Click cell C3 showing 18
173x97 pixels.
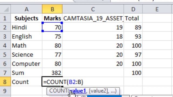click(93, 36)
